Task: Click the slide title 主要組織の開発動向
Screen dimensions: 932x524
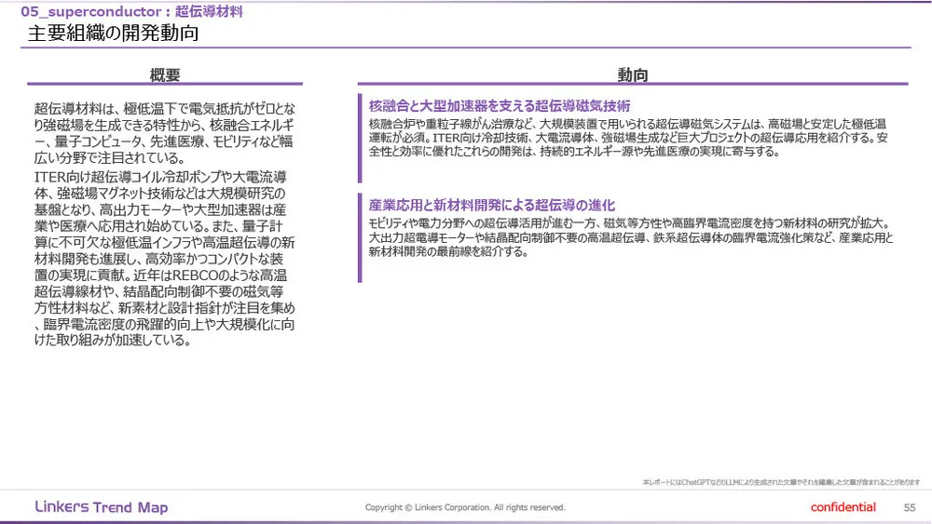Action: [113, 34]
